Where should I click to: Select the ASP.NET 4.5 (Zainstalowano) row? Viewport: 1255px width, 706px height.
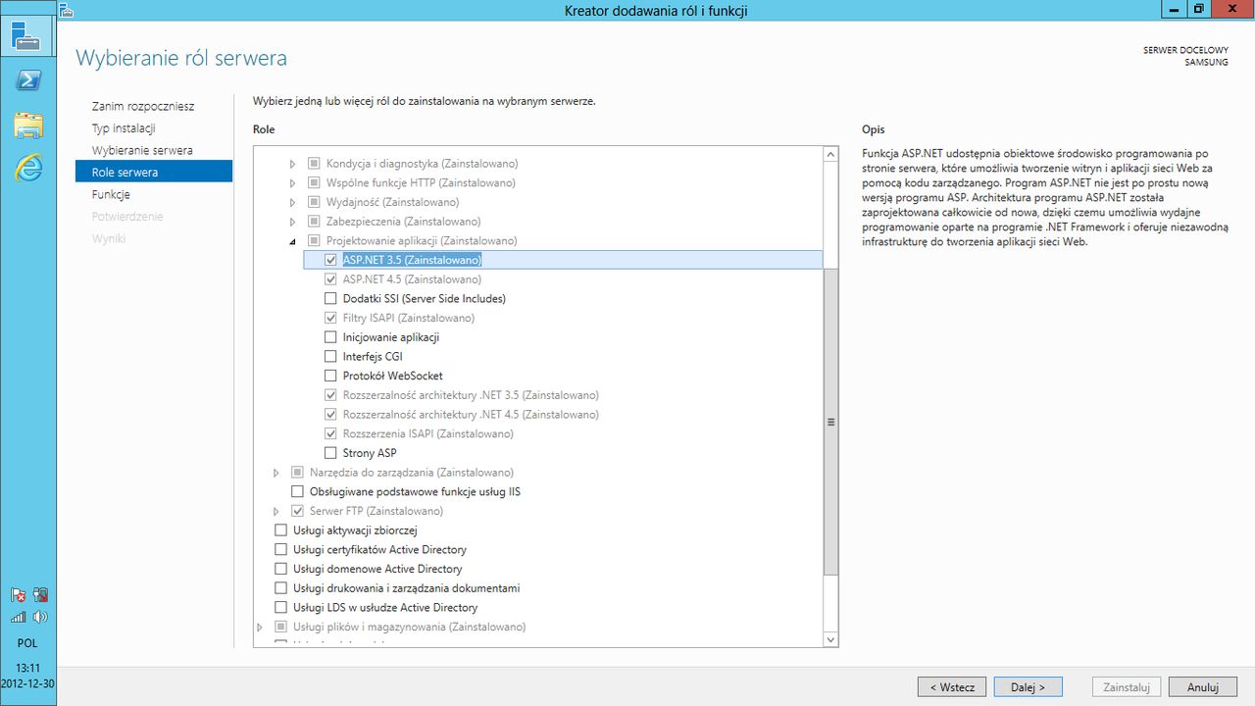tap(412, 279)
